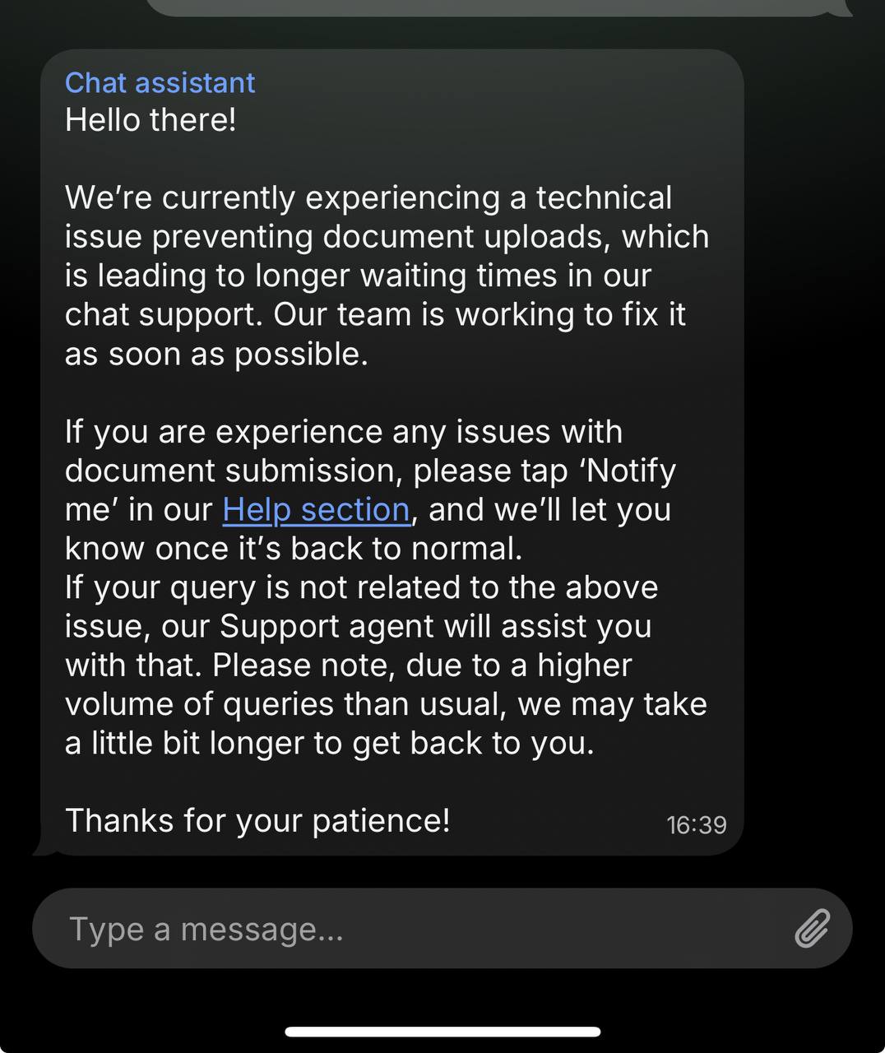Image resolution: width=885 pixels, height=1053 pixels.
Task: Click the 'Hello there!' greeting line
Action: (151, 120)
